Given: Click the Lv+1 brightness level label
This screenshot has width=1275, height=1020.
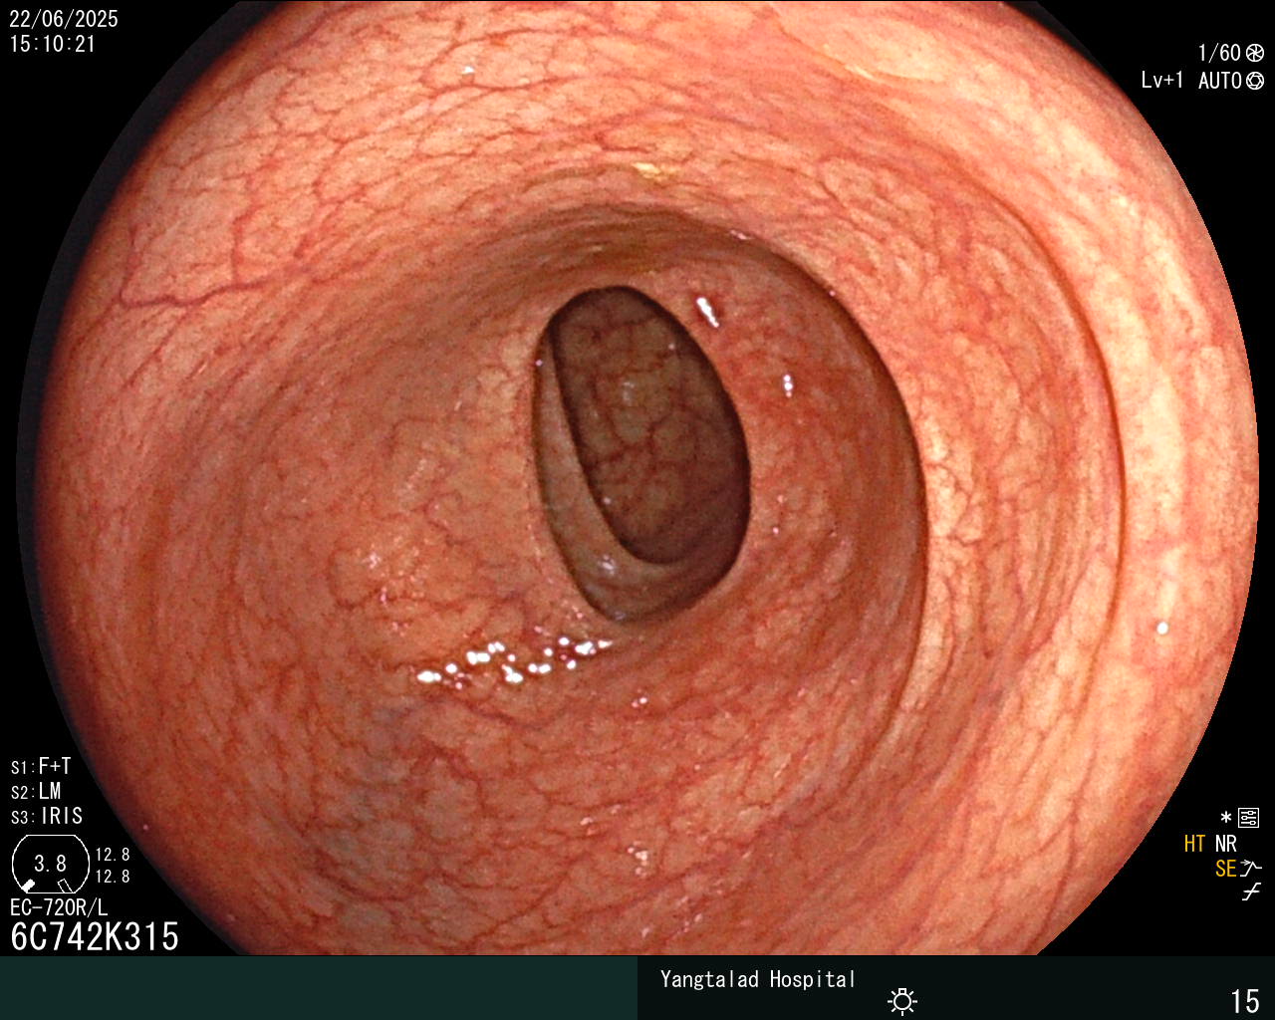Looking at the screenshot, I should [x=1162, y=81].
